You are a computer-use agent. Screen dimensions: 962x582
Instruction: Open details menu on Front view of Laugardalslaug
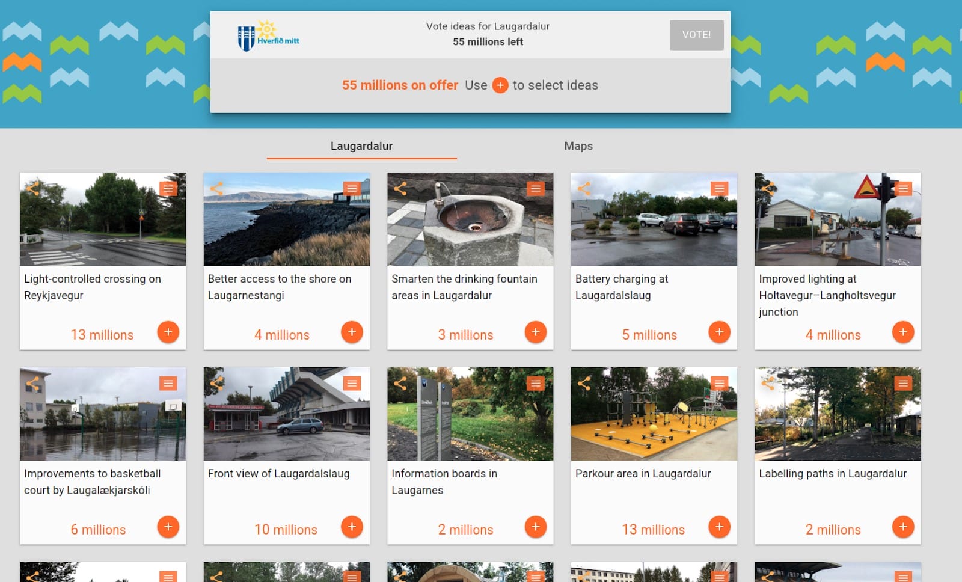pyautogui.click(x=352, y=384)
